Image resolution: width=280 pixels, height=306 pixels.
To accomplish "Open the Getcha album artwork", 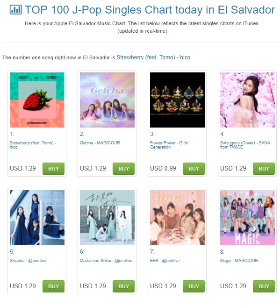I will point(107,100).
